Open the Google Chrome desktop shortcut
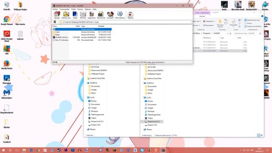Image resolution: width=272 pixels, height=153 pixels. click(7, 20)
